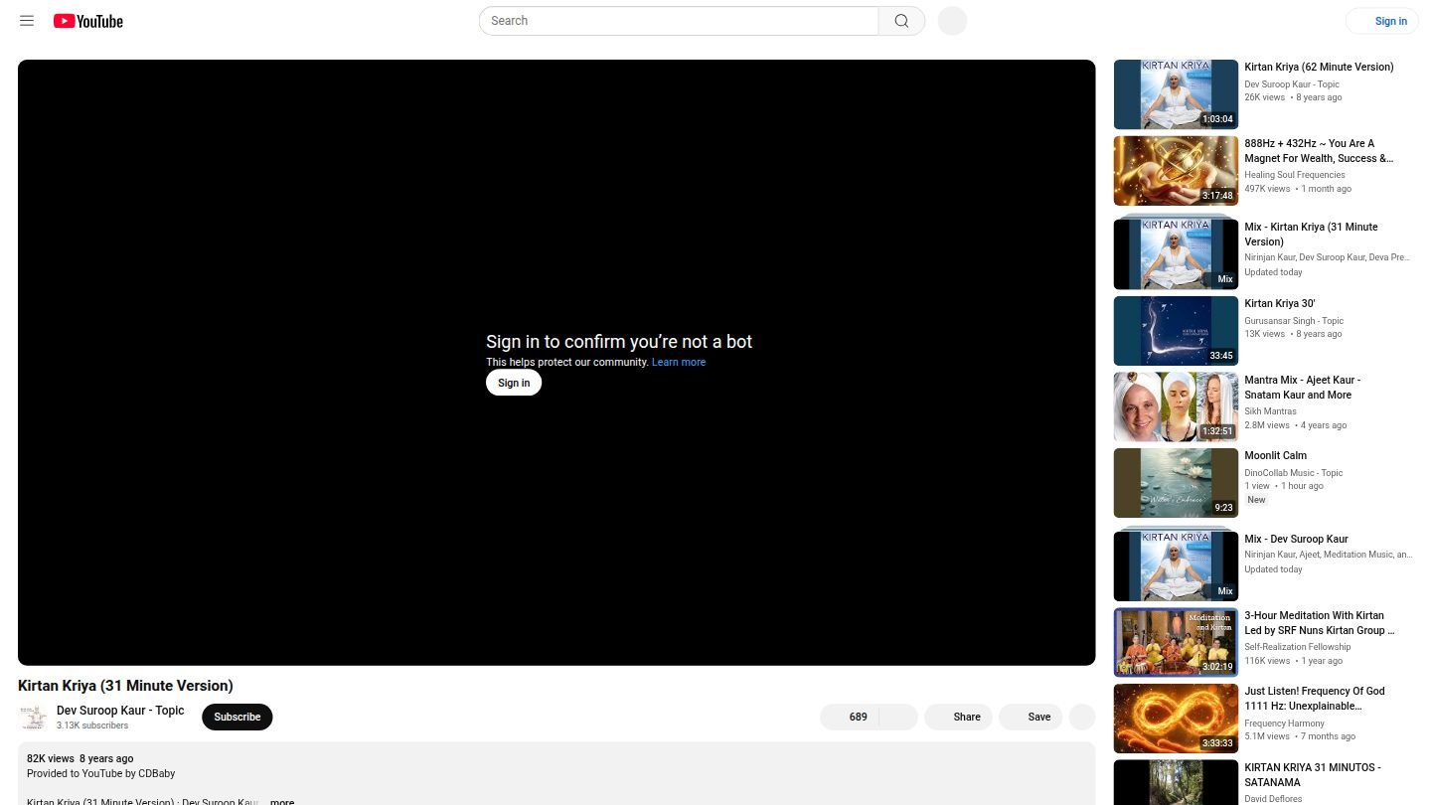The width and height of the screenshot is (1431, 805).
Task: Click title Just Listen! Frequency Of God
Action: coord(1315,699)
